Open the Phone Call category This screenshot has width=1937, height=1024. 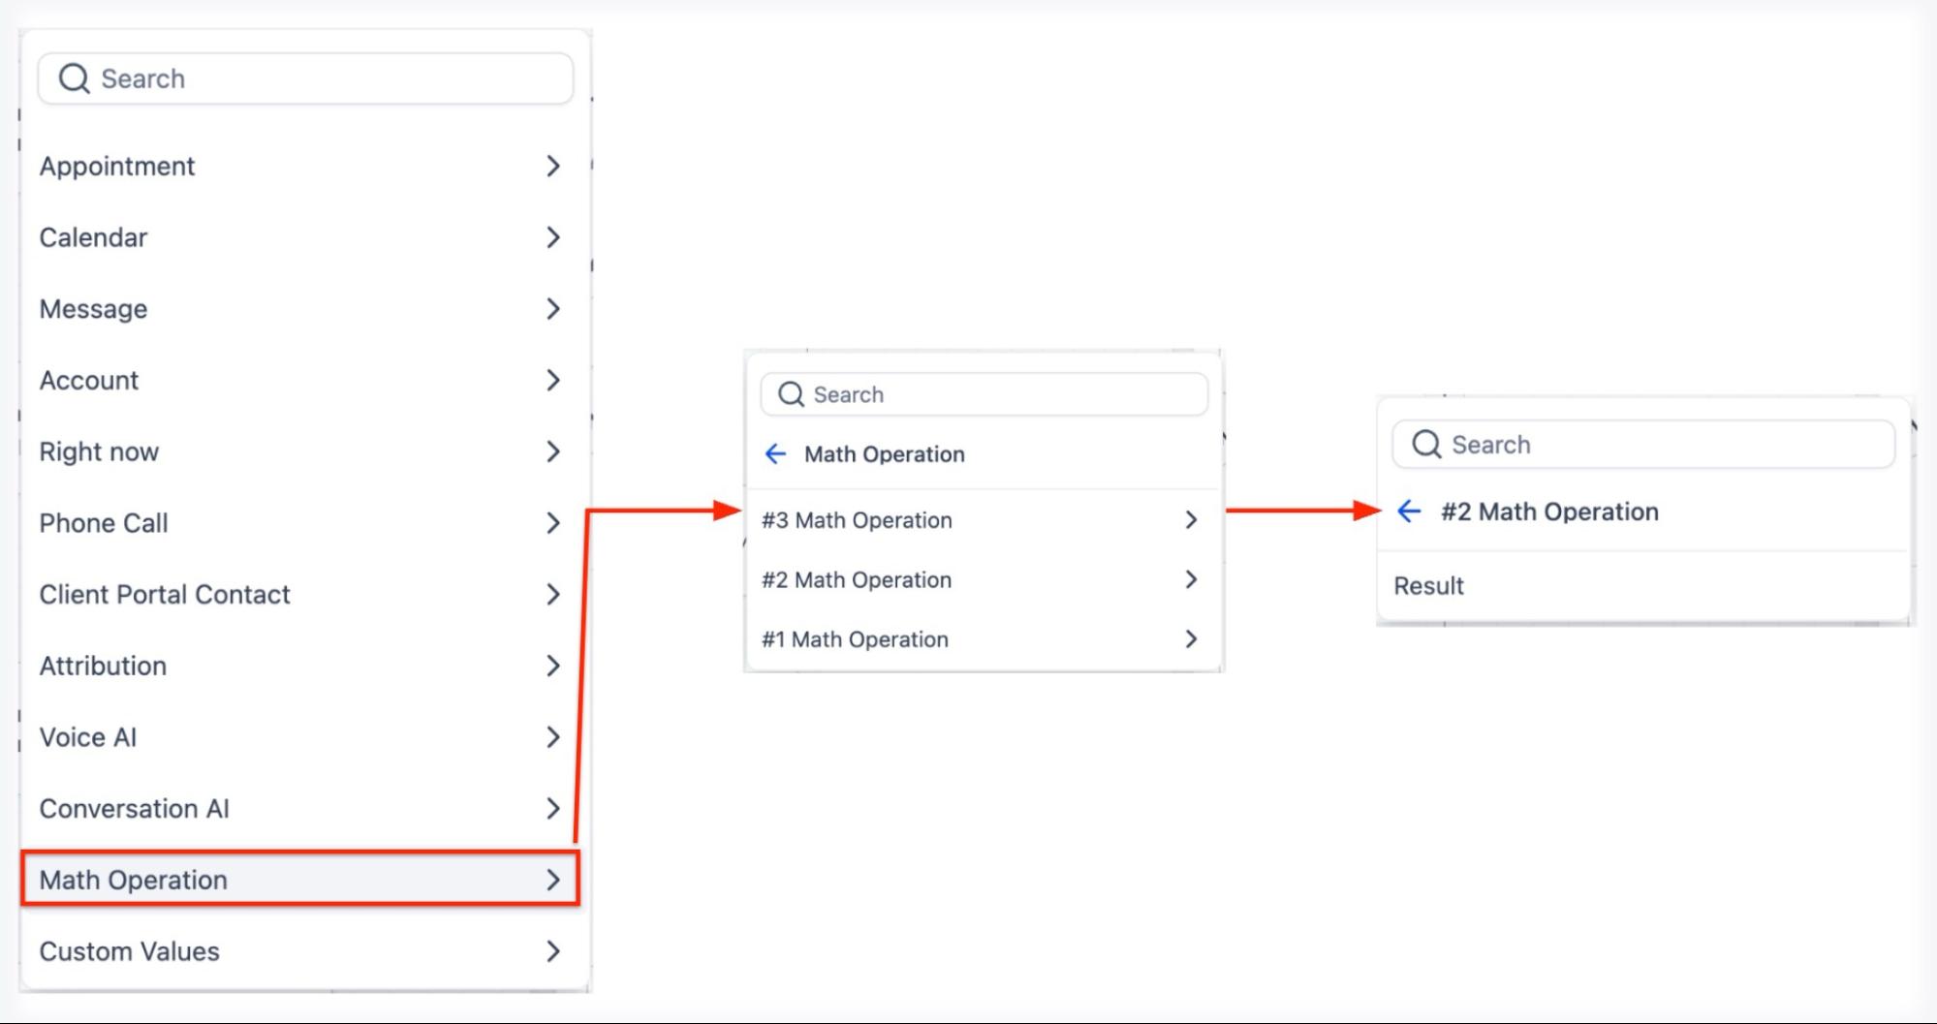[104, 523]
